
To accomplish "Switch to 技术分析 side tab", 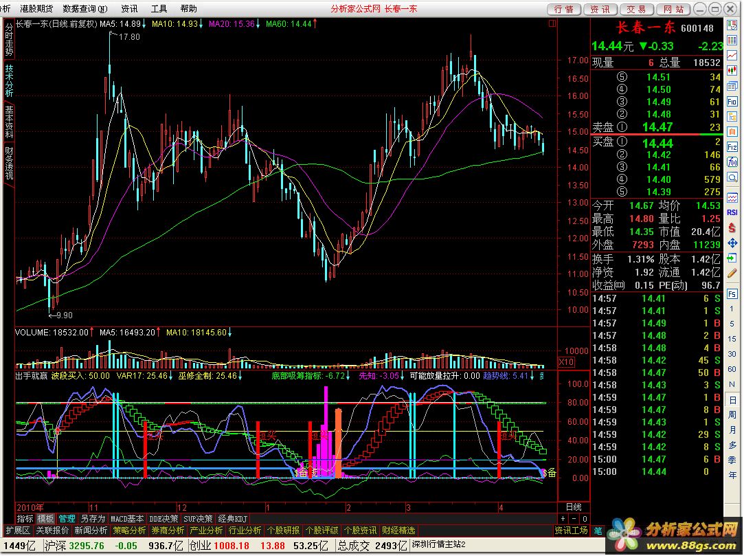I will click(x=9, y=80).
